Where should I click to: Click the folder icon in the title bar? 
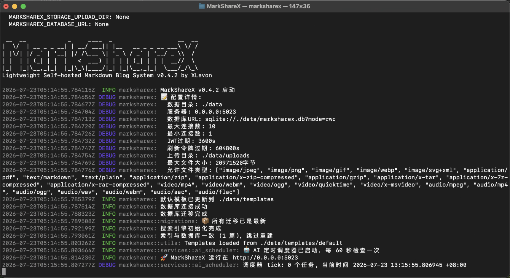click(x=202, y=6)
